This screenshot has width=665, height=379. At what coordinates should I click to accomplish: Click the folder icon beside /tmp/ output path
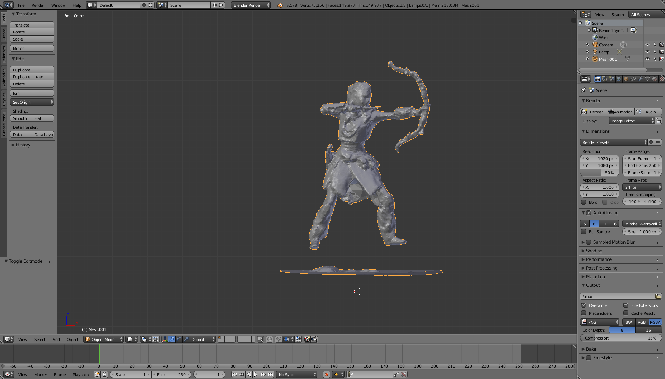tap(658, 296)
